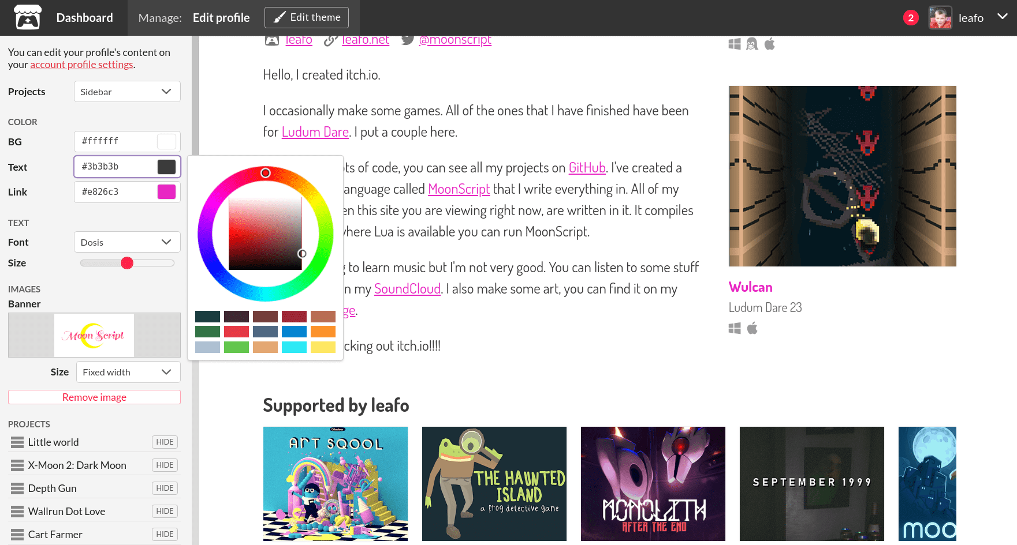Select reorder handle for Depth Gun
The image size is (1017, 545).
(x=17, y=488)
